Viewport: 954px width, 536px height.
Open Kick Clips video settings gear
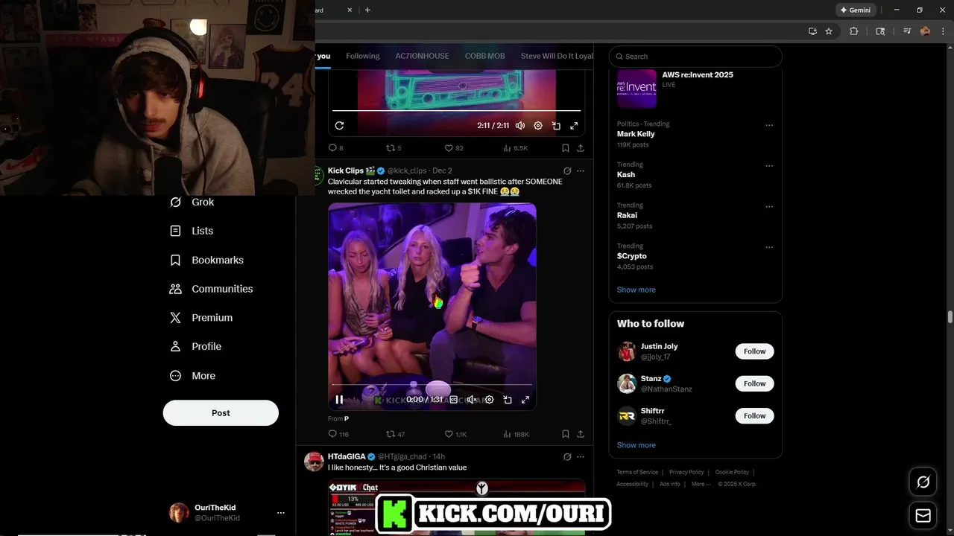click(489, 400)
